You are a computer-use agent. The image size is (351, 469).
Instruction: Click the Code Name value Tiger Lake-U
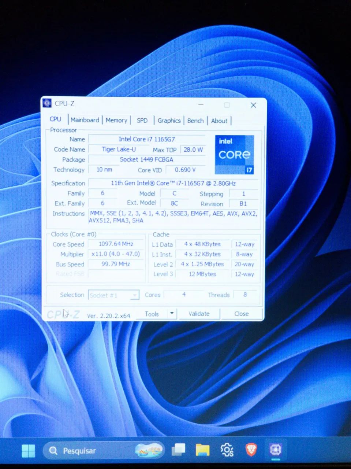(119, 149)
